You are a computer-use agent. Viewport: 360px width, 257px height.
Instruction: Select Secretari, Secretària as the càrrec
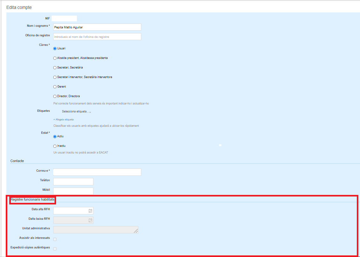pos(55,68)
